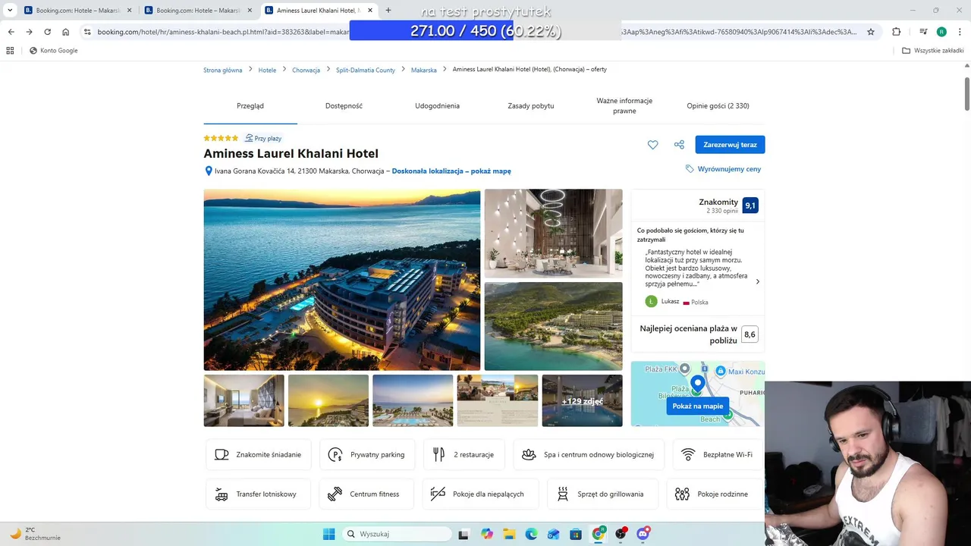Go to Strona główna breadcrumb
Viewport: 971px width, 546px height.
[223, 70]
